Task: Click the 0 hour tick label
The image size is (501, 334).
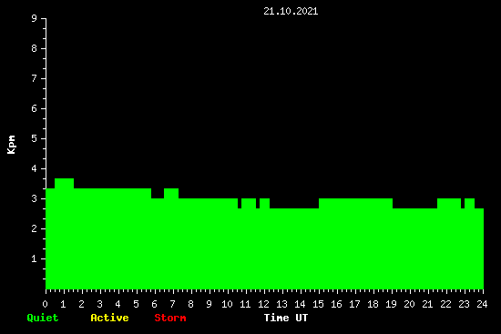Action: pos(45,304)
